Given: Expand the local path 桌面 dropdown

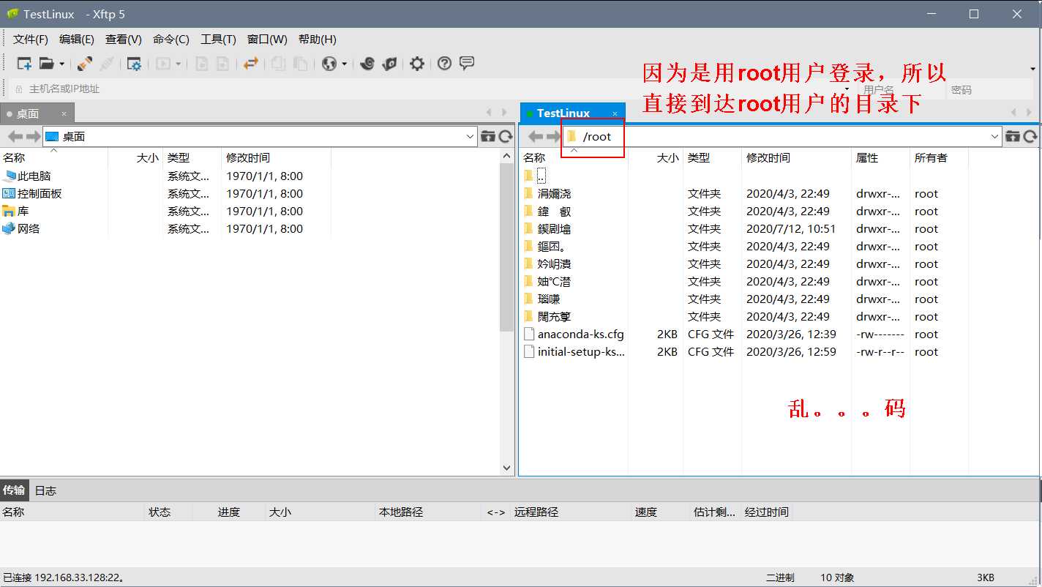Looking at the screenshot, I should click(471, 136).
